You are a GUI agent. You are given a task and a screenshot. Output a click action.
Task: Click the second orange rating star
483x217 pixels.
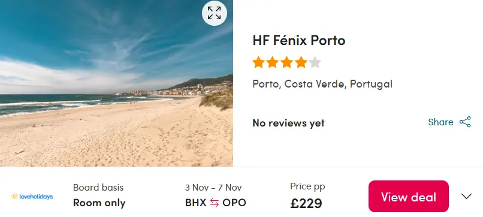(x=273, y=62)
